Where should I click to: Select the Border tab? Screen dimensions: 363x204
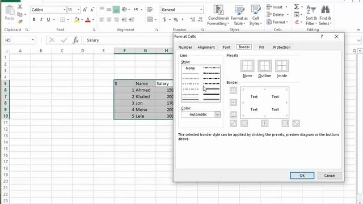(244, 47)
